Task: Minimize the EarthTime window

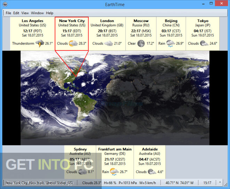Action: 203,4
